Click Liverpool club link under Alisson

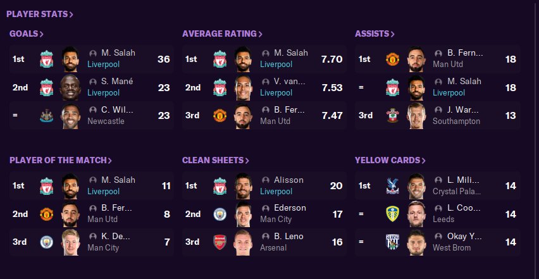pos(276,191)
